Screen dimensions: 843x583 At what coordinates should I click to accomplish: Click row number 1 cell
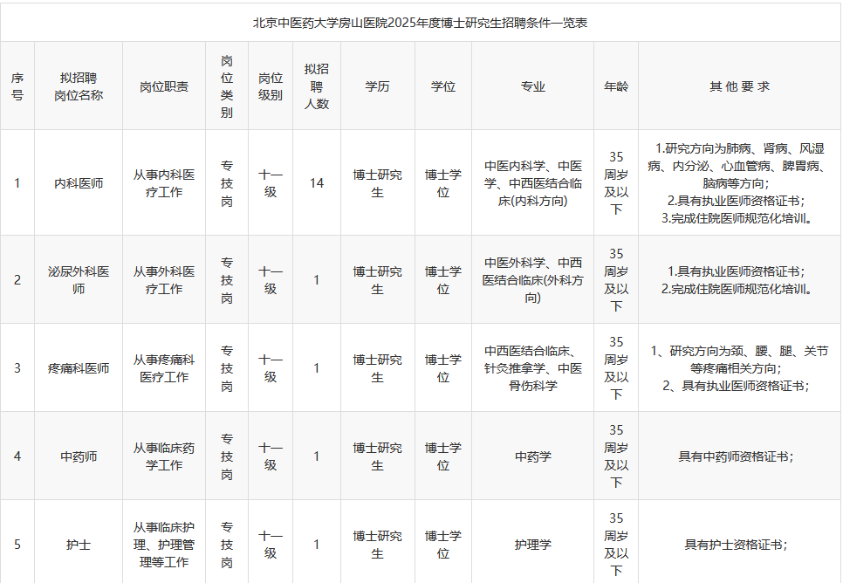point(17,183)
